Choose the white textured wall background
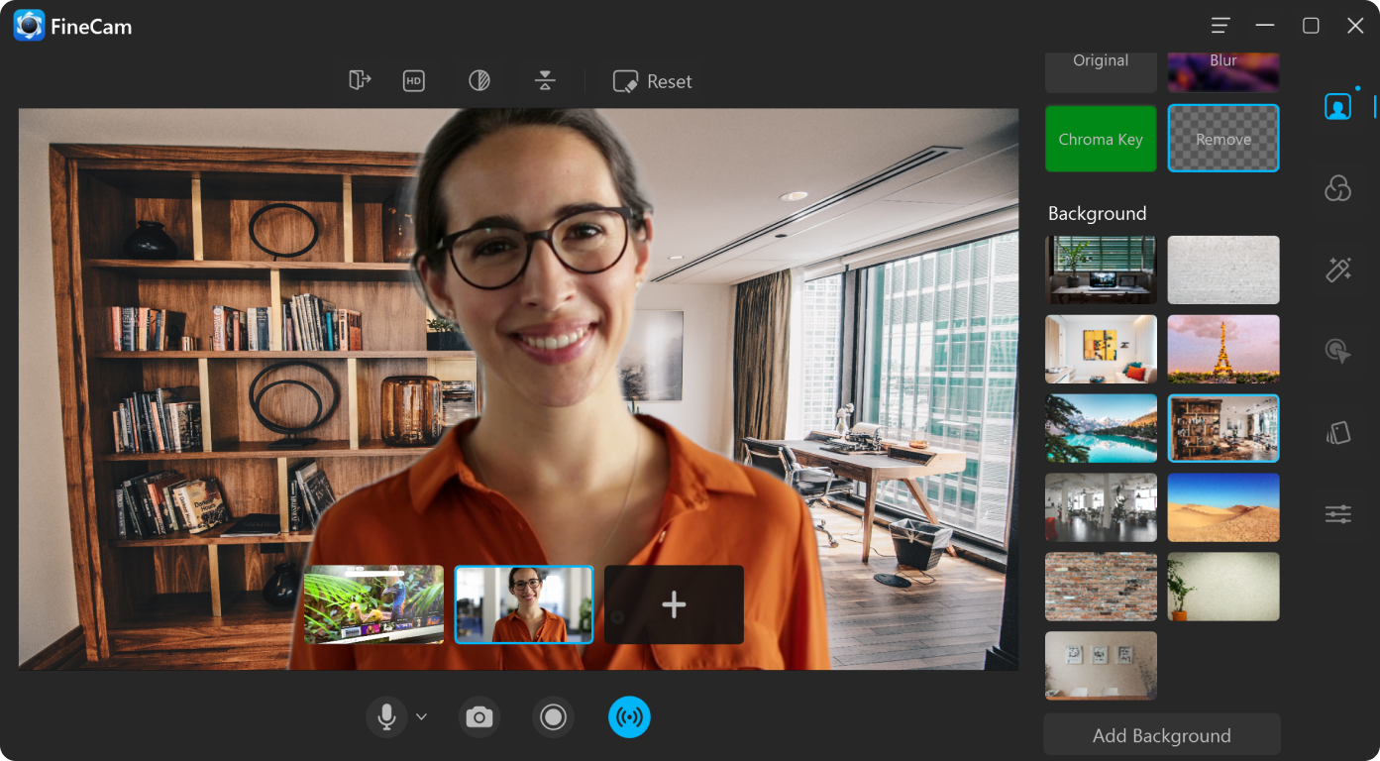Viewport: 1380px width, 761px height. click(1223, 270)
